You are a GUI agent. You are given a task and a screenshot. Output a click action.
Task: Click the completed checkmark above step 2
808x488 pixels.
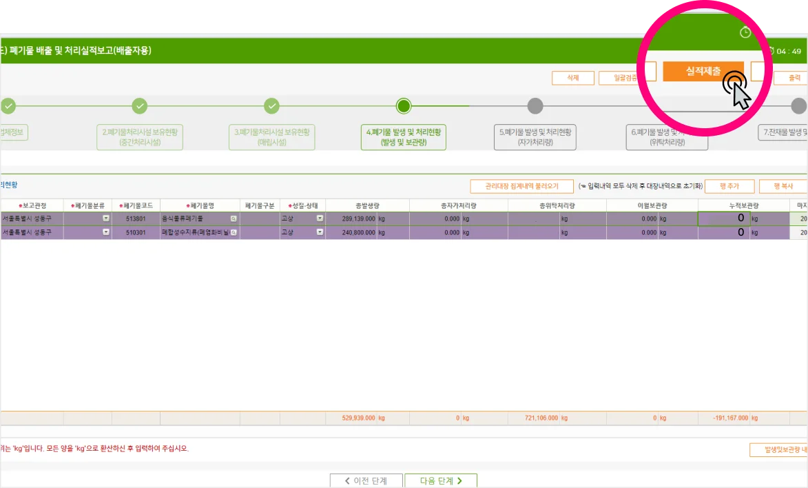tap(140, 106)
